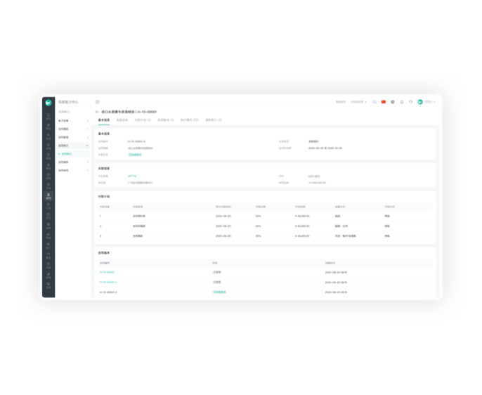Click the green app logo in sidebar
Image resolution: width=482 pixels, height=395 pixels.
point(48,103)
